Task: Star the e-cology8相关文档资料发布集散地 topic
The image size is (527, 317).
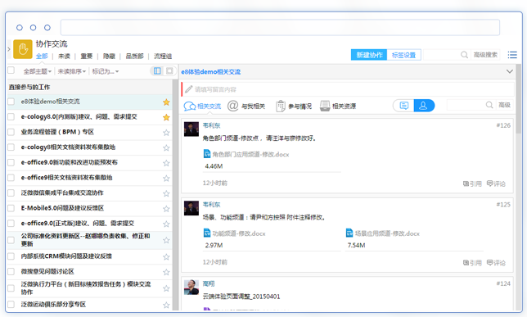Action: pos(166,147)
